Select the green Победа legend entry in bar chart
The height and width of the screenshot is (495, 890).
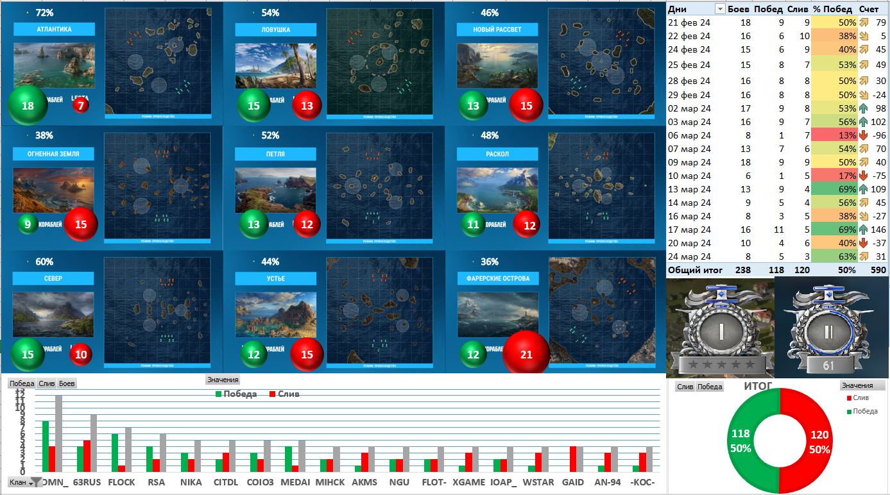click(236, 394)
